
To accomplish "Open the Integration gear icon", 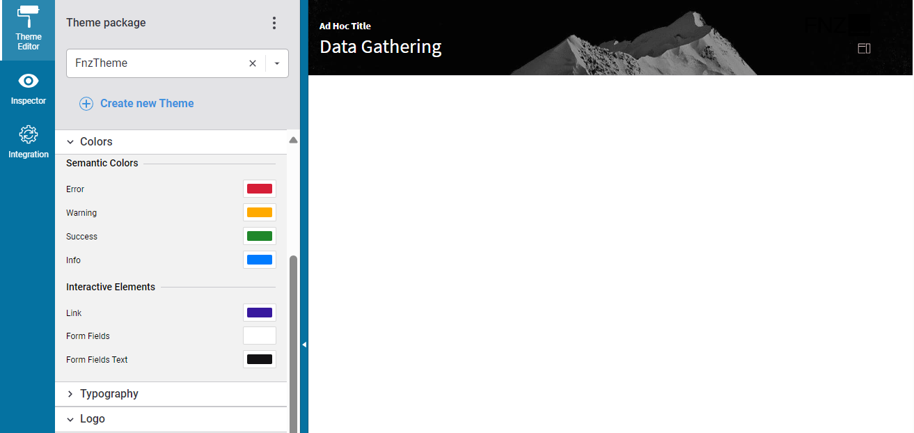I will [28, 134].
